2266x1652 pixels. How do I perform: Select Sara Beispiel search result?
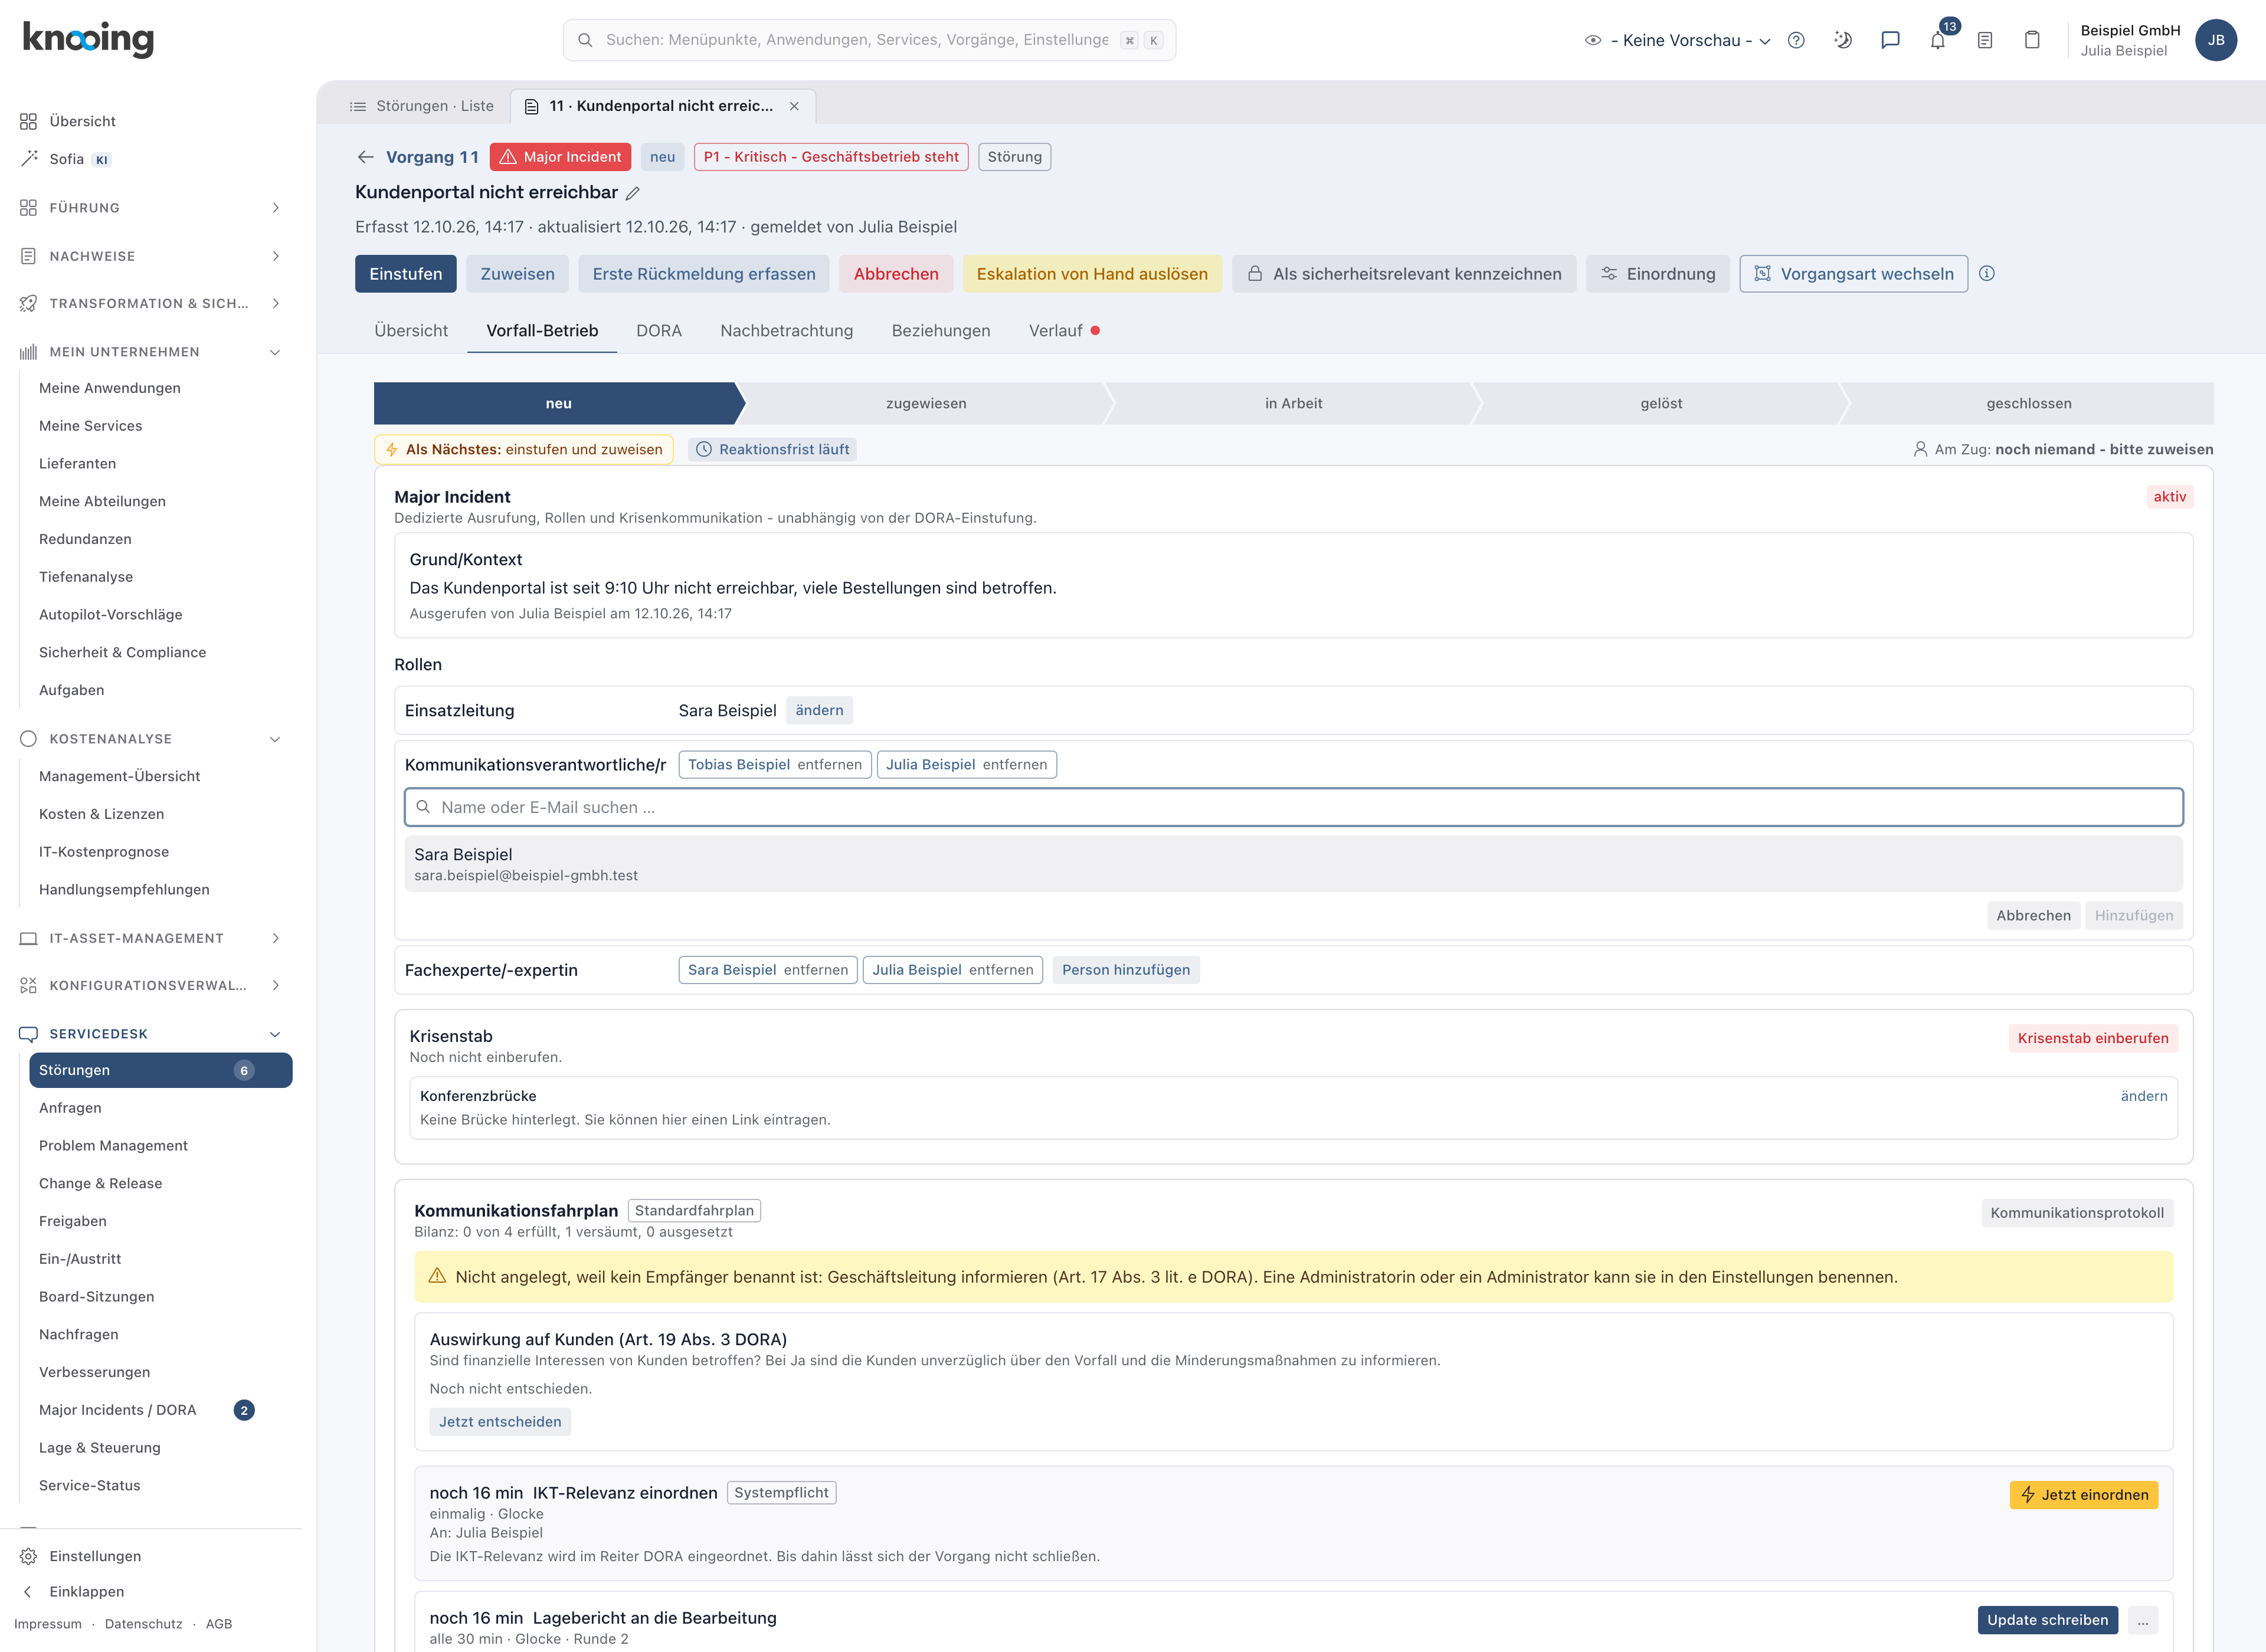coord(1293,864)
